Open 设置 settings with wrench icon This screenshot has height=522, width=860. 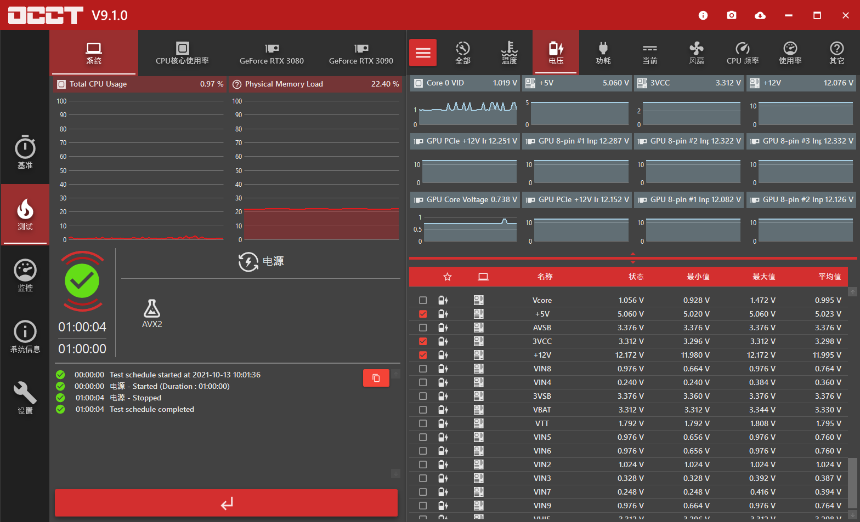click(x=25, y=398)
